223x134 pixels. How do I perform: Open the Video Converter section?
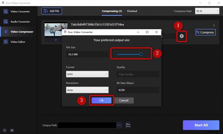18,11
